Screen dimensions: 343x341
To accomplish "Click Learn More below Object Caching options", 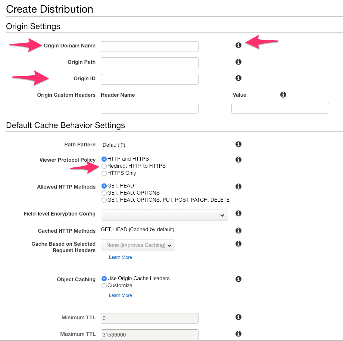I will pyautogui.click(x=120, y=295).
